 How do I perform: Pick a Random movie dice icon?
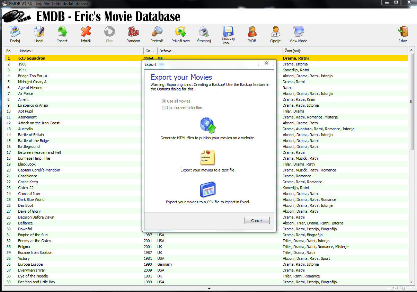tap(133, 32)
